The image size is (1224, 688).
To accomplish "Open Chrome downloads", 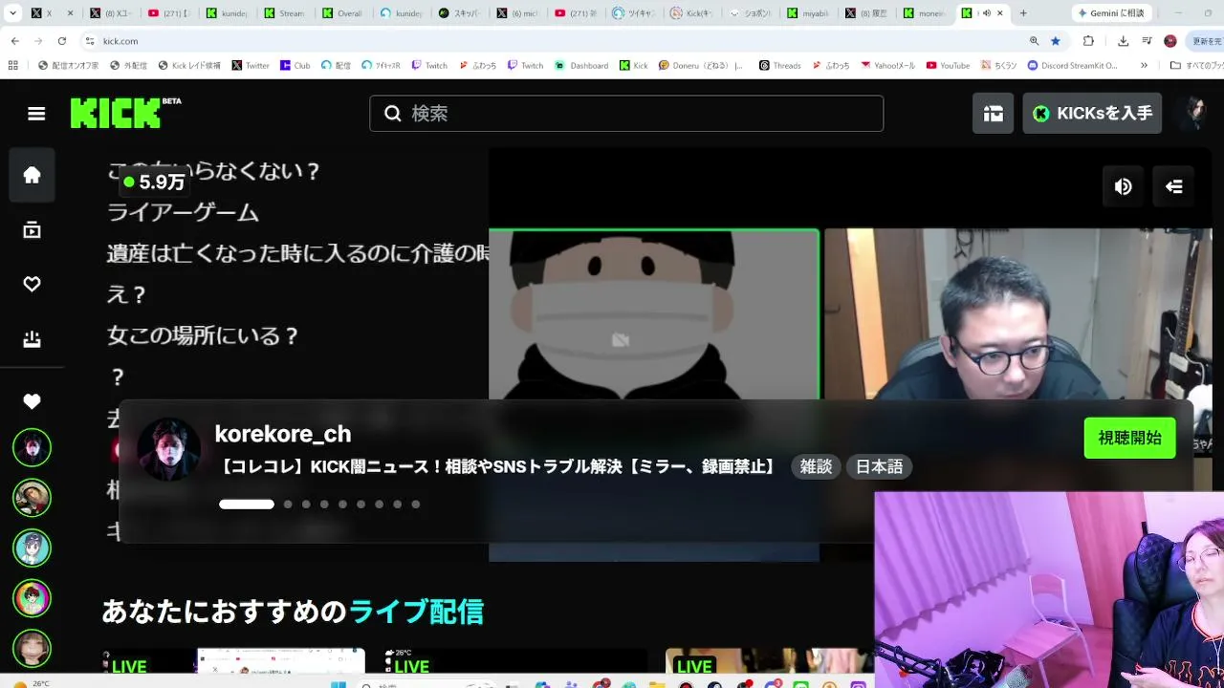I will [x=1123, y=41].
